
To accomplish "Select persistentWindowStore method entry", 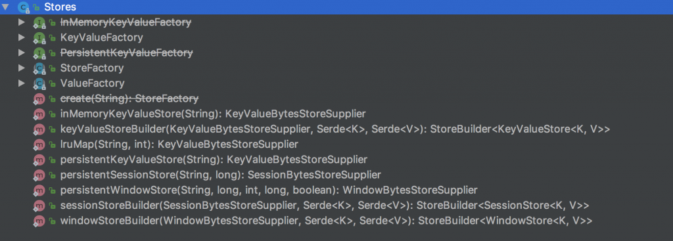I will (269, 190).
